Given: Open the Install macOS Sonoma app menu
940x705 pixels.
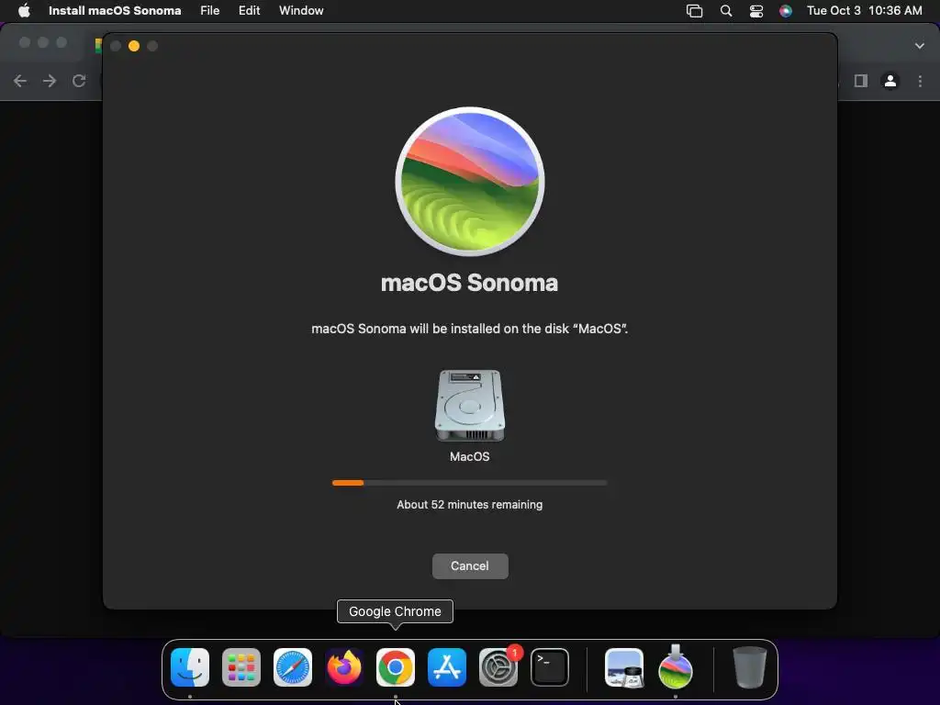Looking at the screenshot, I should (115, 11).
